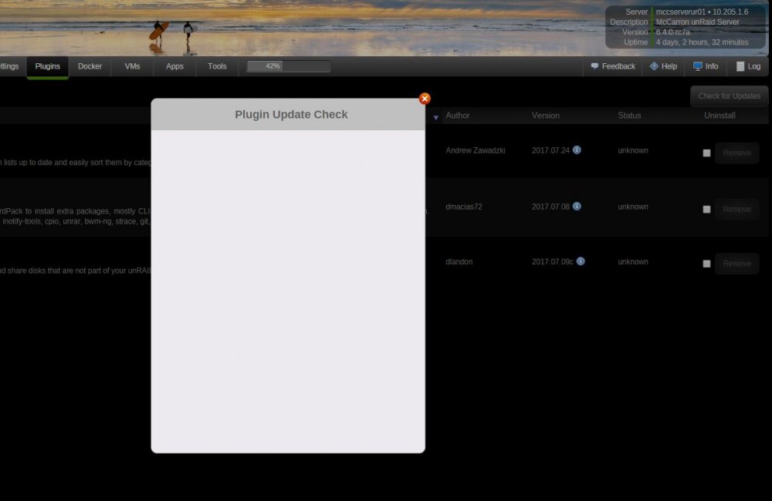This screenshot has height=501, width=772.
Task: Click the Version column header
Action: [x=546, y=116]
